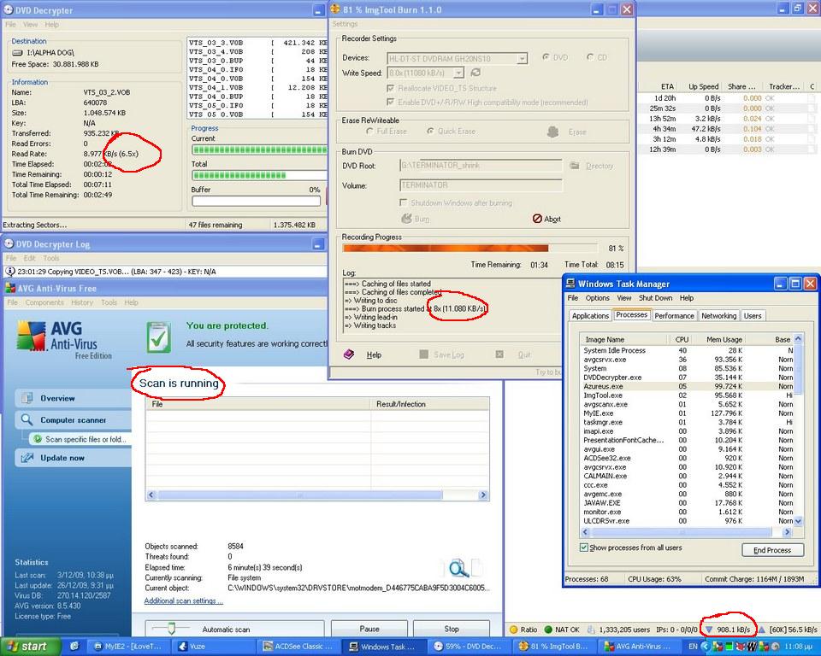The height and width of the screenshot is (656, 821).
Task: Click the AVG icon in the system tray
Action: (x=765, y=647)
